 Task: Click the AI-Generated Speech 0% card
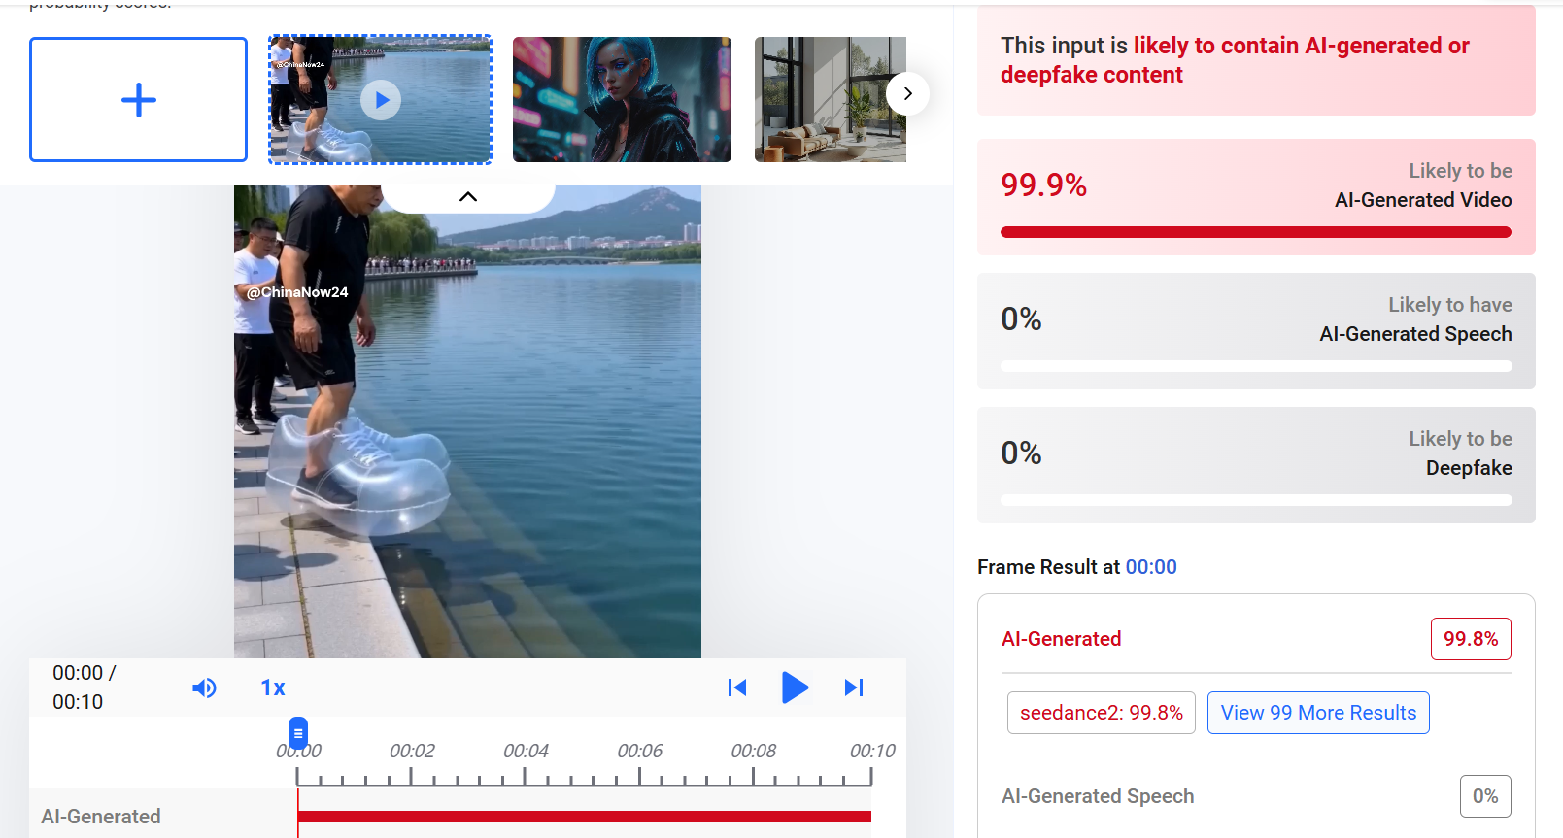tap(1256, 331)
